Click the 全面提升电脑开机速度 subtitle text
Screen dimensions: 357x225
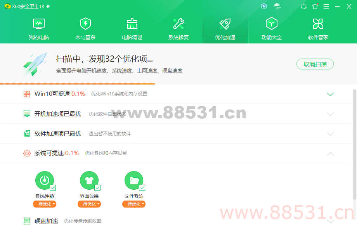click(x=119, y=71)
